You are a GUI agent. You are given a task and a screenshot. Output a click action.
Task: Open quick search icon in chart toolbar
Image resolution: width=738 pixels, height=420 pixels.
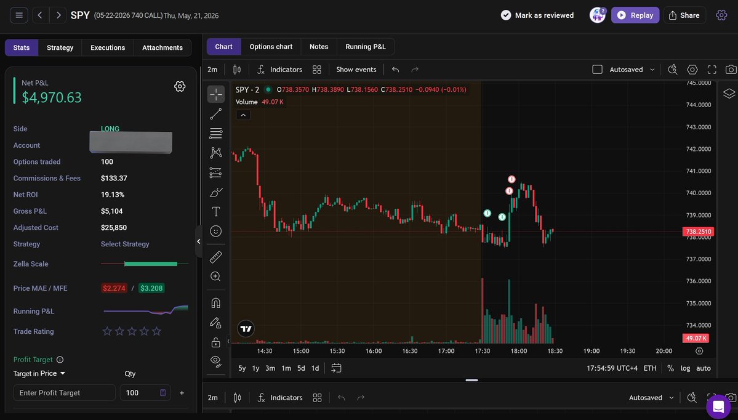tap(673, 70)
